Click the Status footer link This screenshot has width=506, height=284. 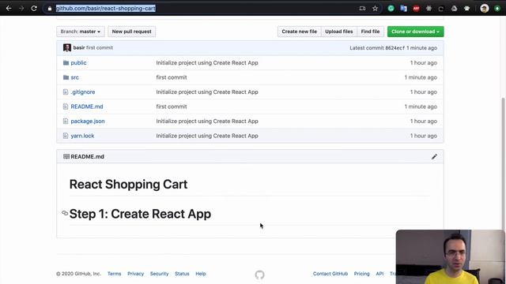[182, 274]
